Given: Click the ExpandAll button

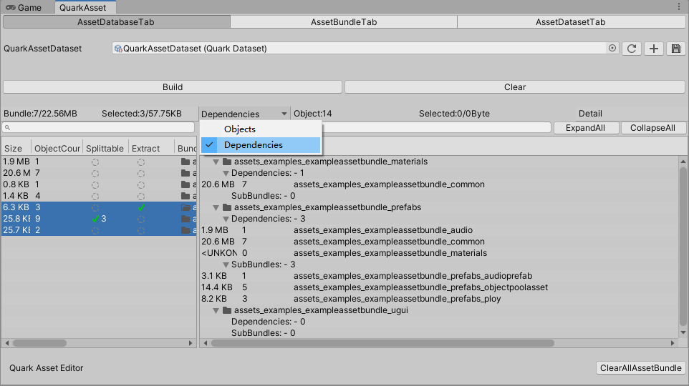Looking at the screenshot, I should 586,128.
